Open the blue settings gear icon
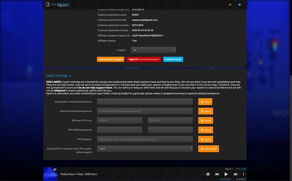The image size is (292, 181). click(240, 5)
